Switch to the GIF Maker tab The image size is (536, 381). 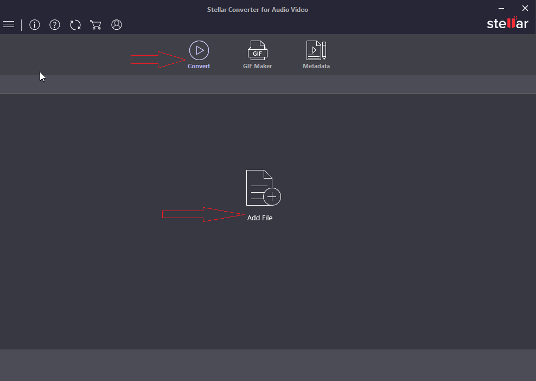(257, 65)
